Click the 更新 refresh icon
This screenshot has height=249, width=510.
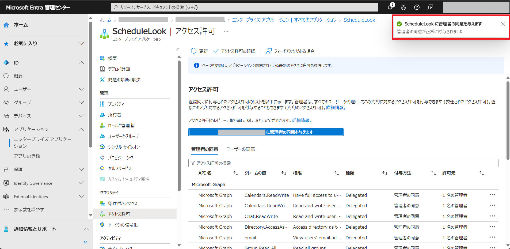193,51
